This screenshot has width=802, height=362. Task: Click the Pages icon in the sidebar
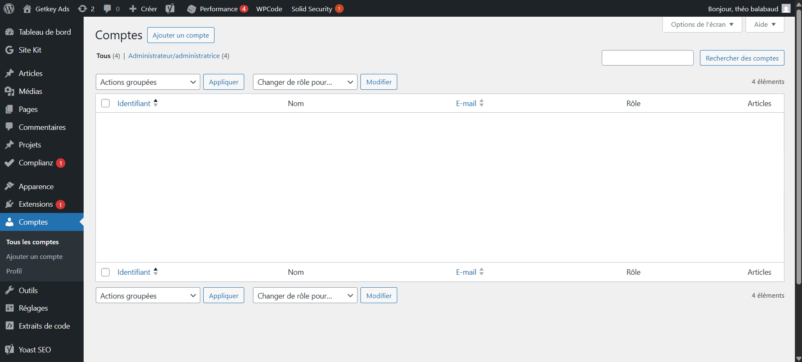pos(9,109)
